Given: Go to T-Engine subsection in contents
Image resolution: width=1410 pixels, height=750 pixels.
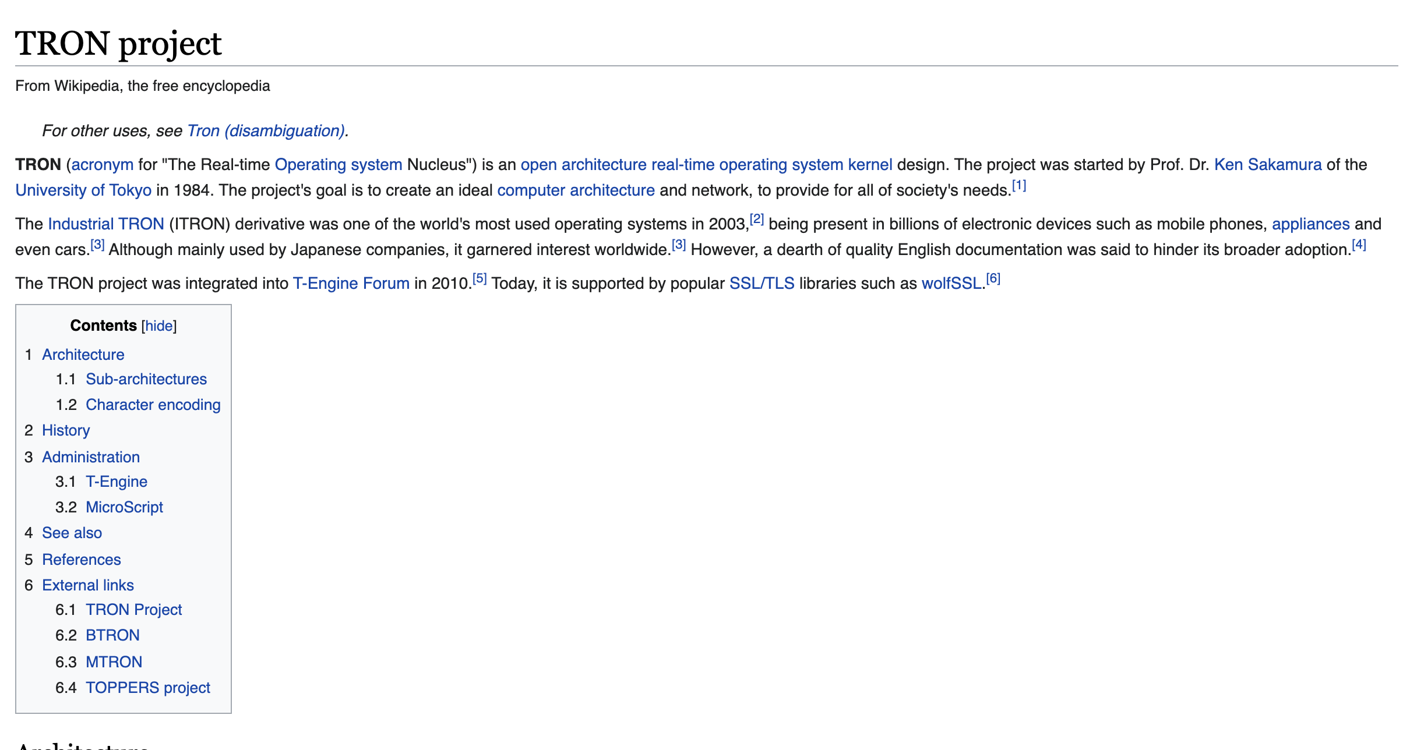Looking at the screenshot, I should tap(117, 482).
